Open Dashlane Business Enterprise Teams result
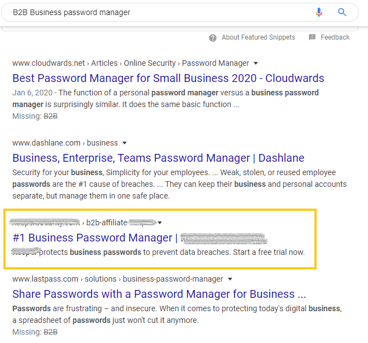Screen dimensions: 368x343 (158, 158)
